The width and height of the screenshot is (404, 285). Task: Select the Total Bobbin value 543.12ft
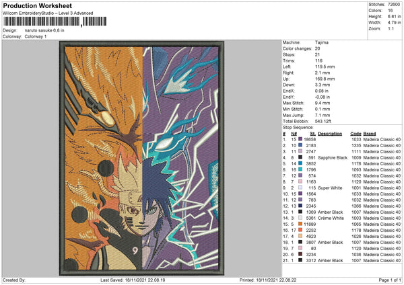(323, 121)
